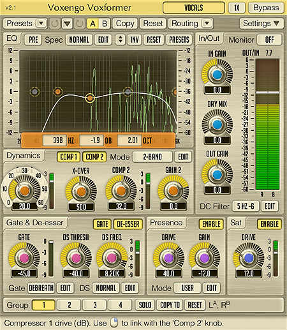
Task: Toggle the DE-ESSER switch
Action: click(128, 224)
